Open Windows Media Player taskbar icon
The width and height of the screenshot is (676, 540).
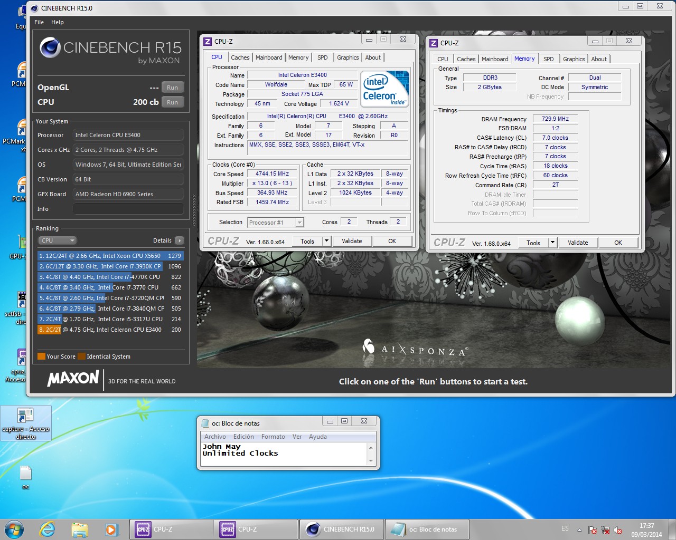(111, 529)
